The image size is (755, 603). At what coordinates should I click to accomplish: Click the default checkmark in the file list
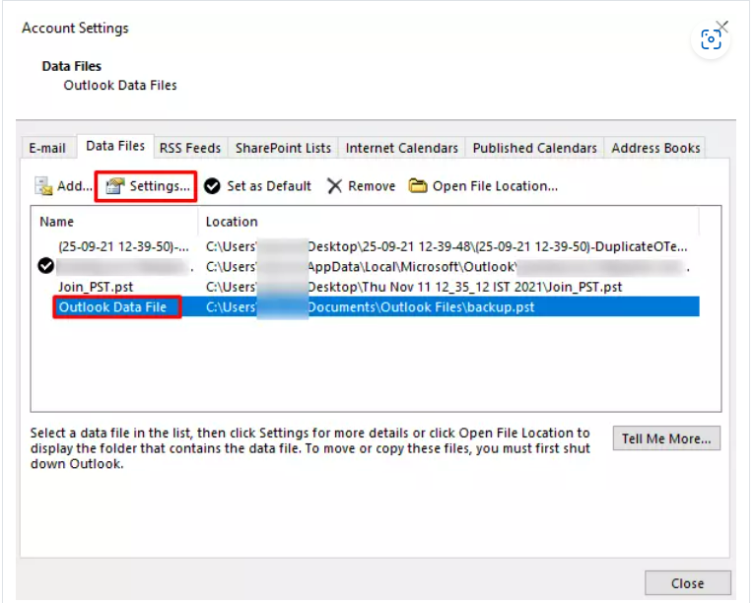click(45, 266)
